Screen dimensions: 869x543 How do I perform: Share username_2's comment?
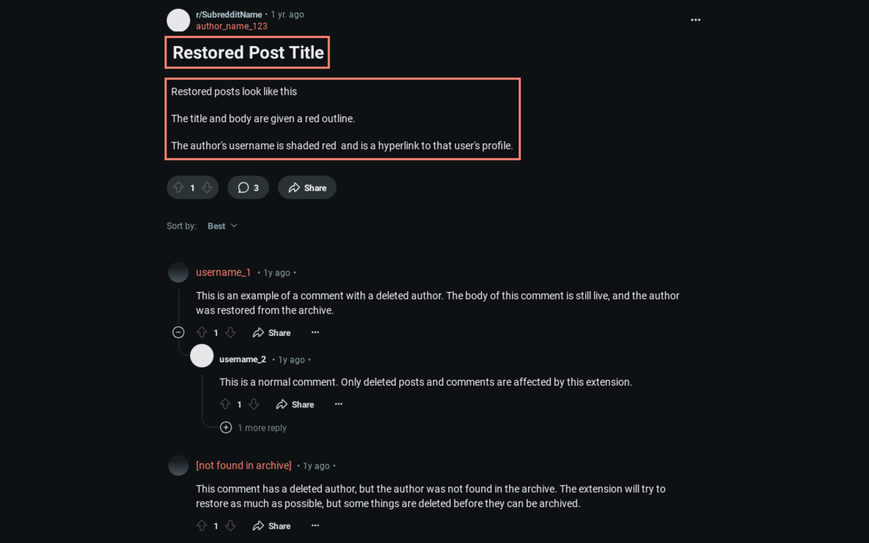coord(295,404)
